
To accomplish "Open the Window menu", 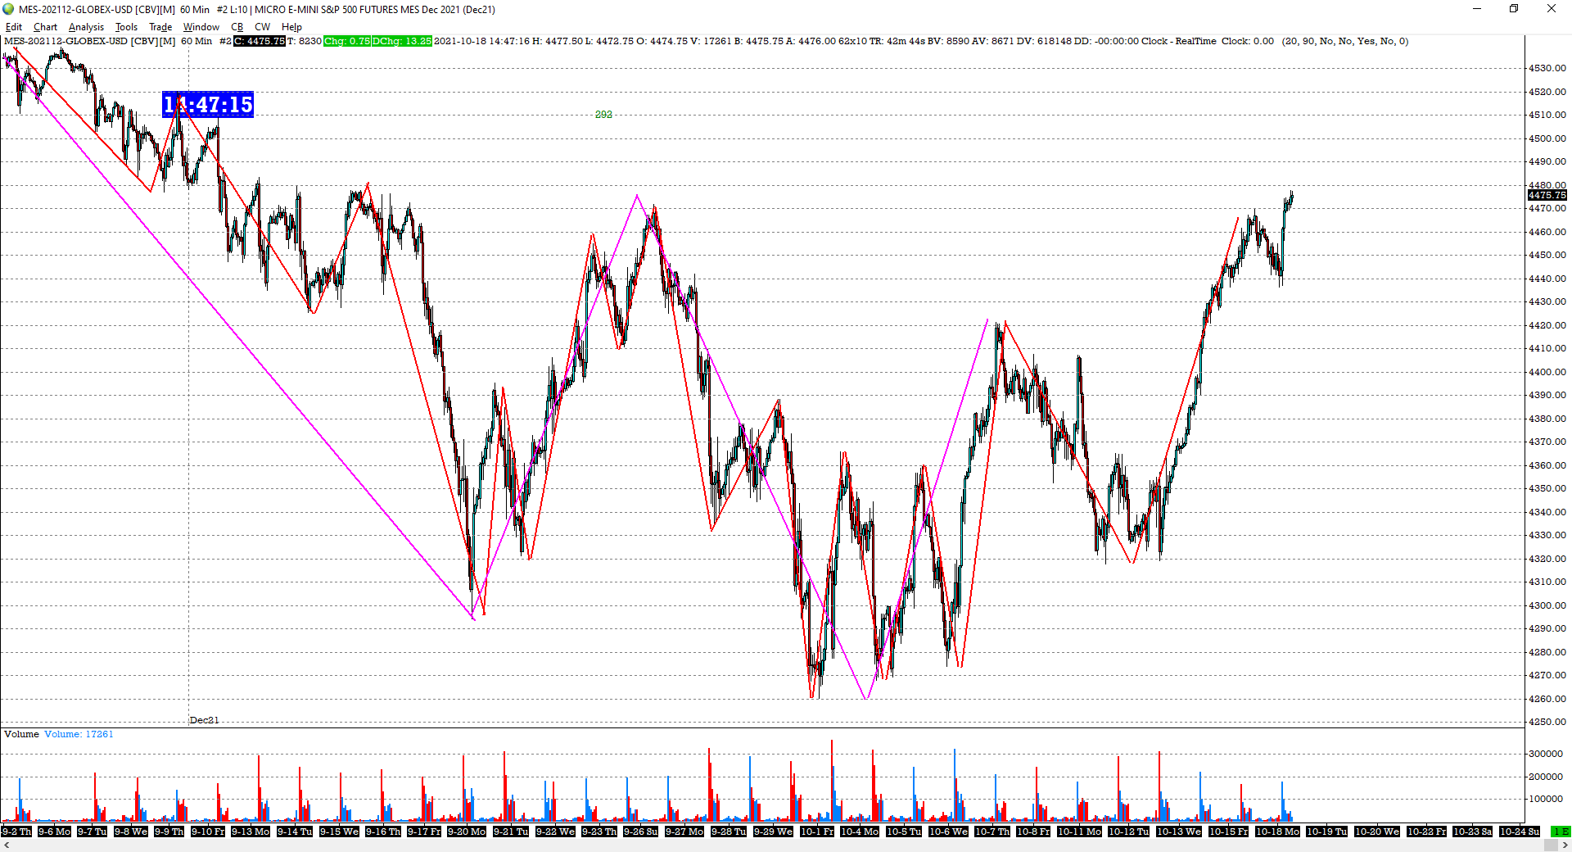I will click(201, 27).
